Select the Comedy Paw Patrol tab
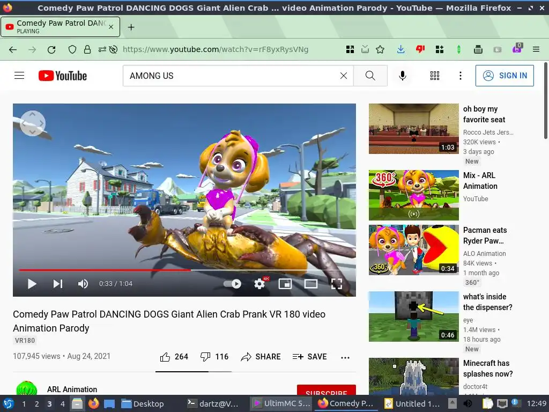Screen dimensions: 549x412 point(60,27)
